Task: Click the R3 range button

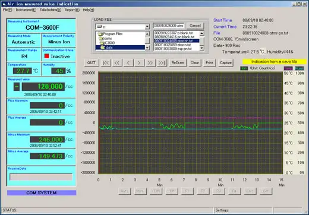Action: tap(218, 191)
